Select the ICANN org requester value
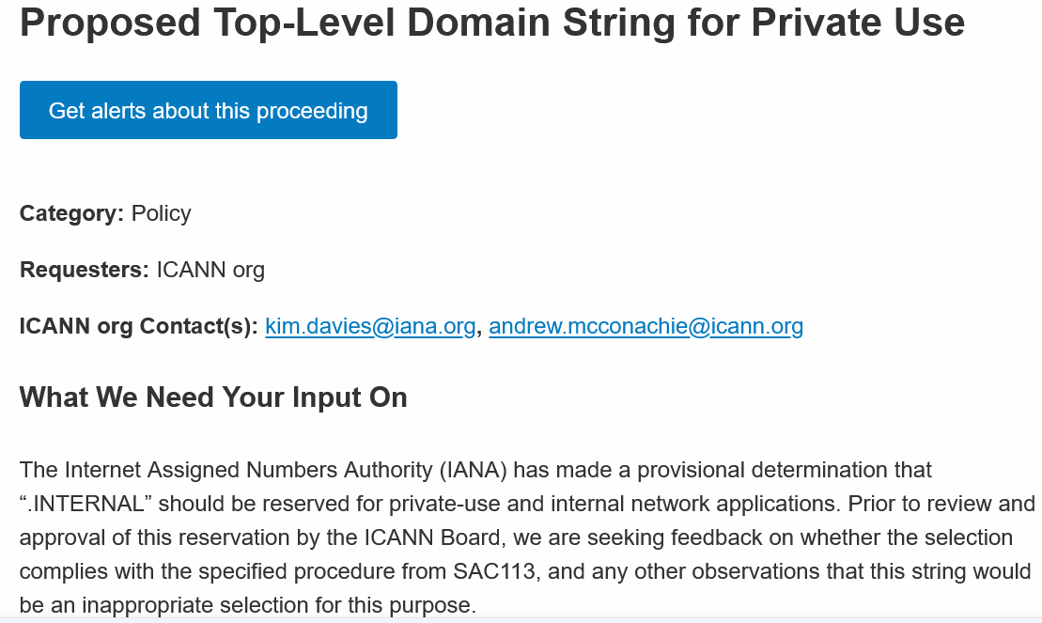Viewport: 1042px width, 623px height. pos(210,270)
